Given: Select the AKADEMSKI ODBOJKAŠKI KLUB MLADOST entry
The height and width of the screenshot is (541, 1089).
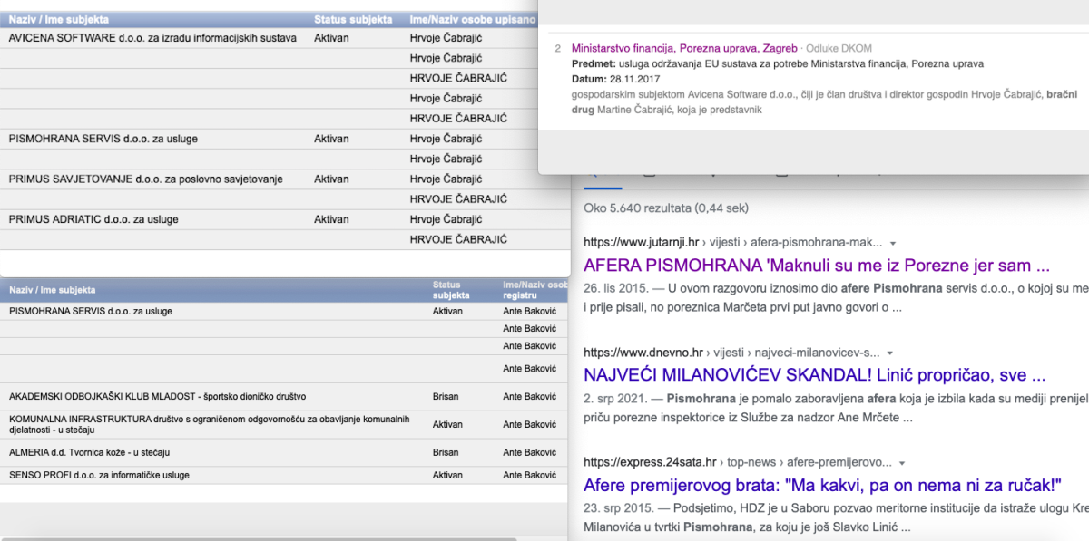Looking at the screenshot, I should [x=157, y=397].
